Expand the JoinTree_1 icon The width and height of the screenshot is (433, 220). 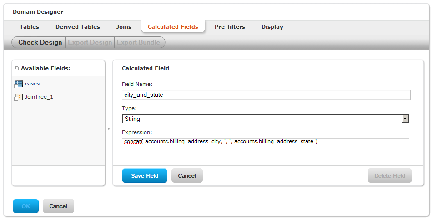click(19, 97)
